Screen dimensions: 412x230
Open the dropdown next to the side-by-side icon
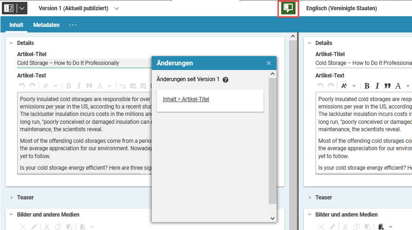21,8
